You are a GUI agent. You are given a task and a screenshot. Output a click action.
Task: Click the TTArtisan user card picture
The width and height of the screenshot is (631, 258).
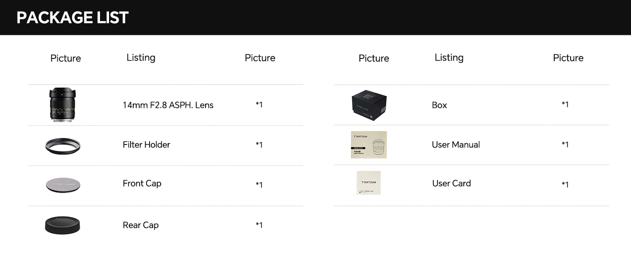pyautogui.click(x=369, y=183)
